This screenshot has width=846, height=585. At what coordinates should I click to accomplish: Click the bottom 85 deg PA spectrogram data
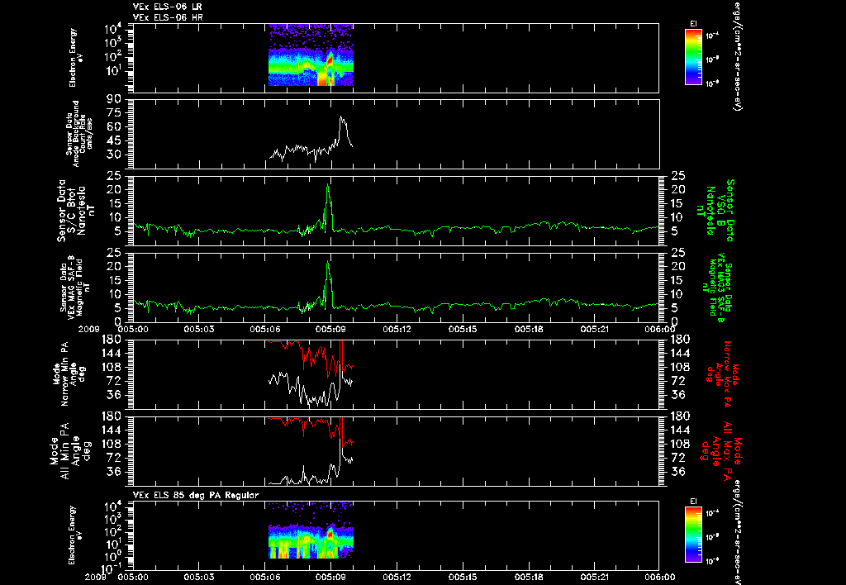click(311, 530)
